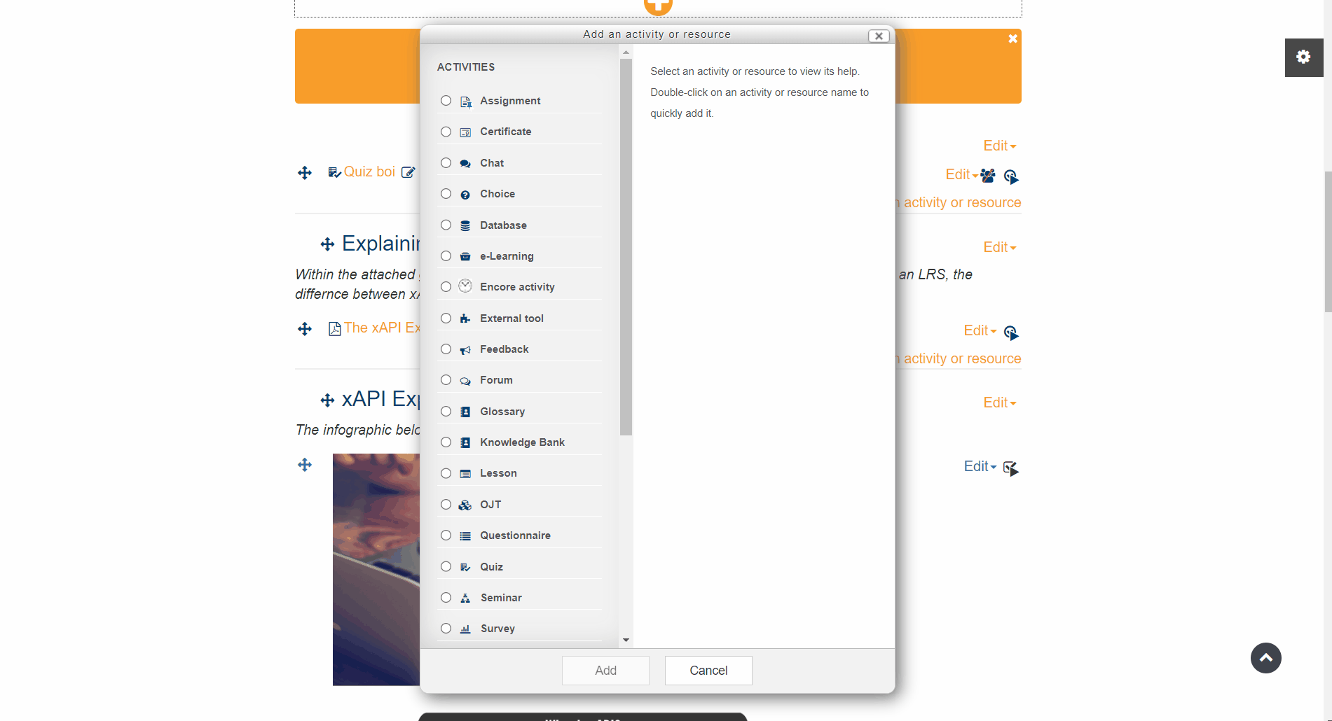This screenshot has width=1332, height=721.
Task: Open the topmost Edit dropdown
Action: (x=1000, y=146)
